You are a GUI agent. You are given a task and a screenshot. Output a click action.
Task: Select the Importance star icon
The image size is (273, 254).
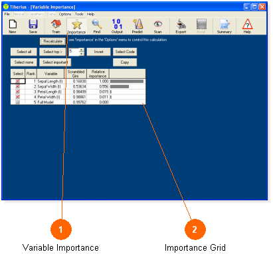coord(76,25)
